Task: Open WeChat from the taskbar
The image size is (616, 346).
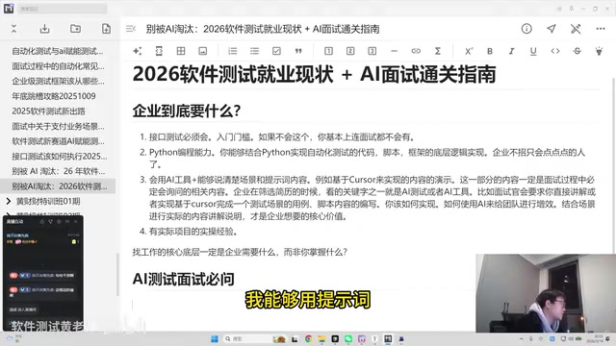Action: click(x=348, y=339)
